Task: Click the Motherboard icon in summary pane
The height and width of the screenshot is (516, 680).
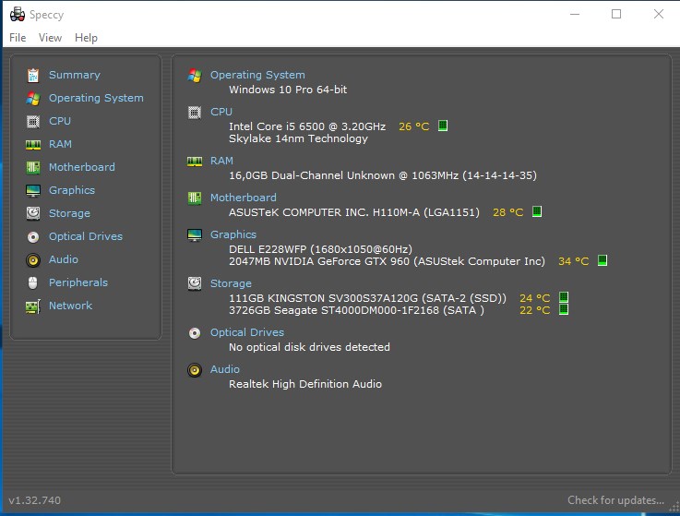Action: pos(195,198)
